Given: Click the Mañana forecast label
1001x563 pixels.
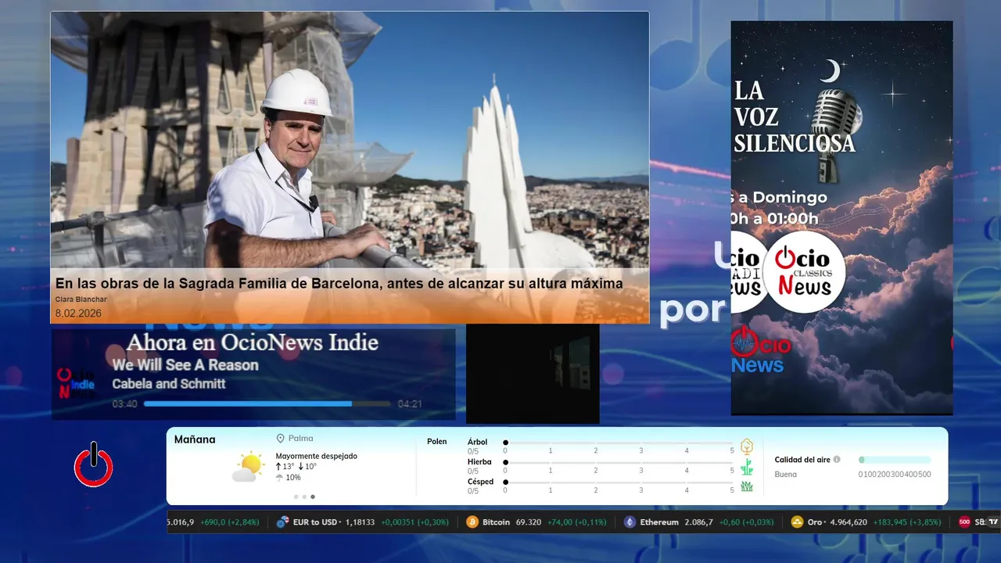Looking at the screenshot, I should 195,439.
